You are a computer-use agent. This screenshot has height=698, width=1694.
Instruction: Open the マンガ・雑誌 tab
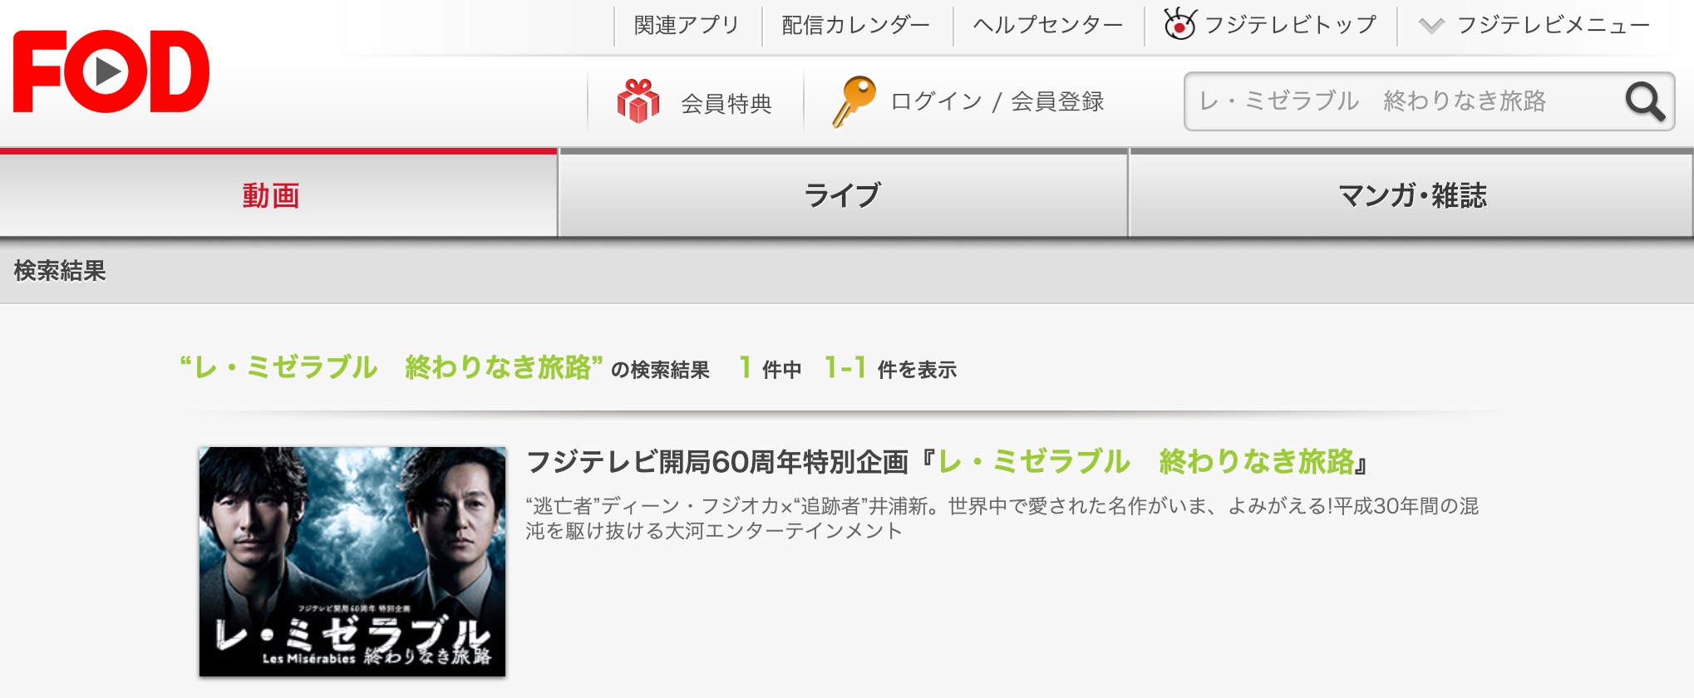click(1411, 194)
